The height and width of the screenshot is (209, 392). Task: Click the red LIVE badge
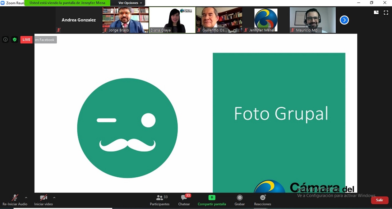(x=26, y=40)
